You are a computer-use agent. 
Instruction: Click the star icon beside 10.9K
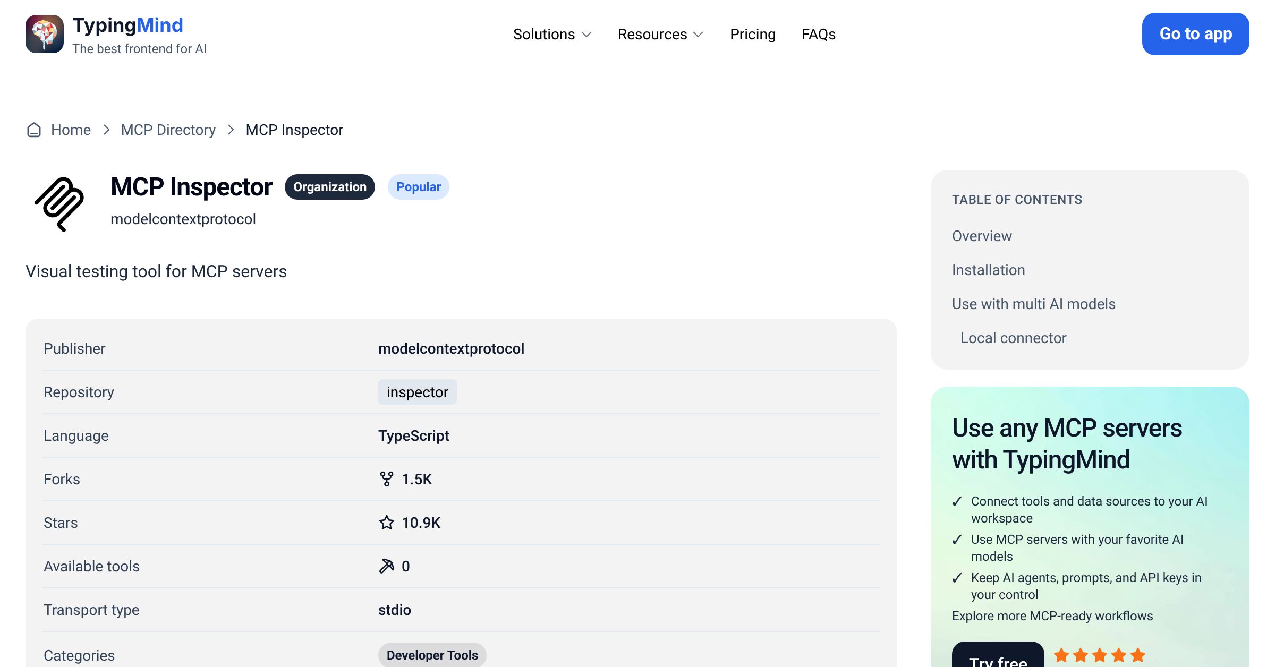(x=387, y=523)
